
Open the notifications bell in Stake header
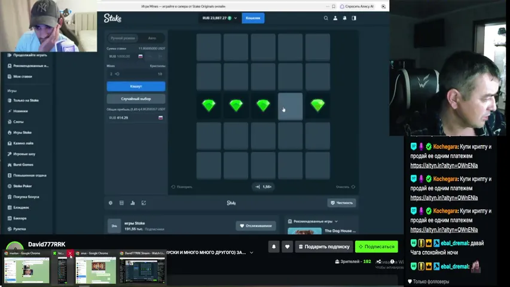344,18
